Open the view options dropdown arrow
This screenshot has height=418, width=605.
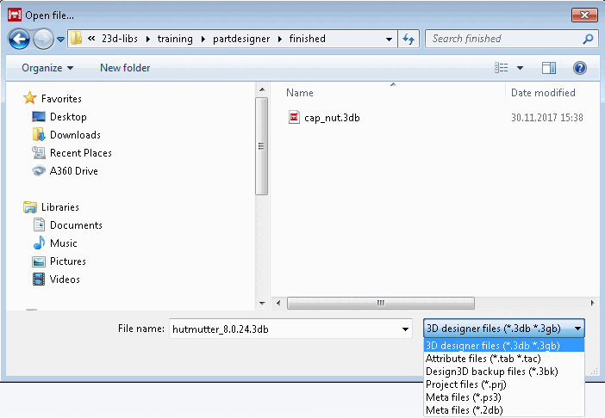point(521,68)
